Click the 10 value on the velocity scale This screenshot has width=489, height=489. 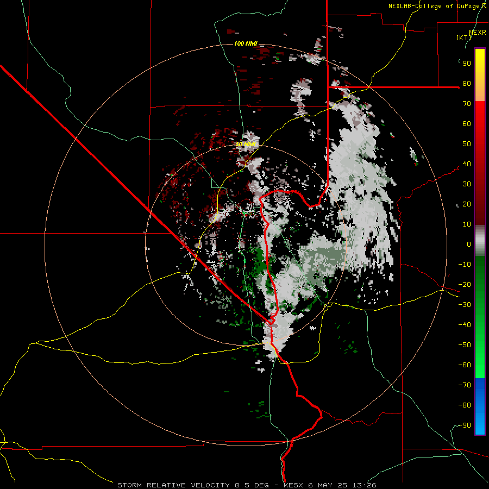pos(467,224)
